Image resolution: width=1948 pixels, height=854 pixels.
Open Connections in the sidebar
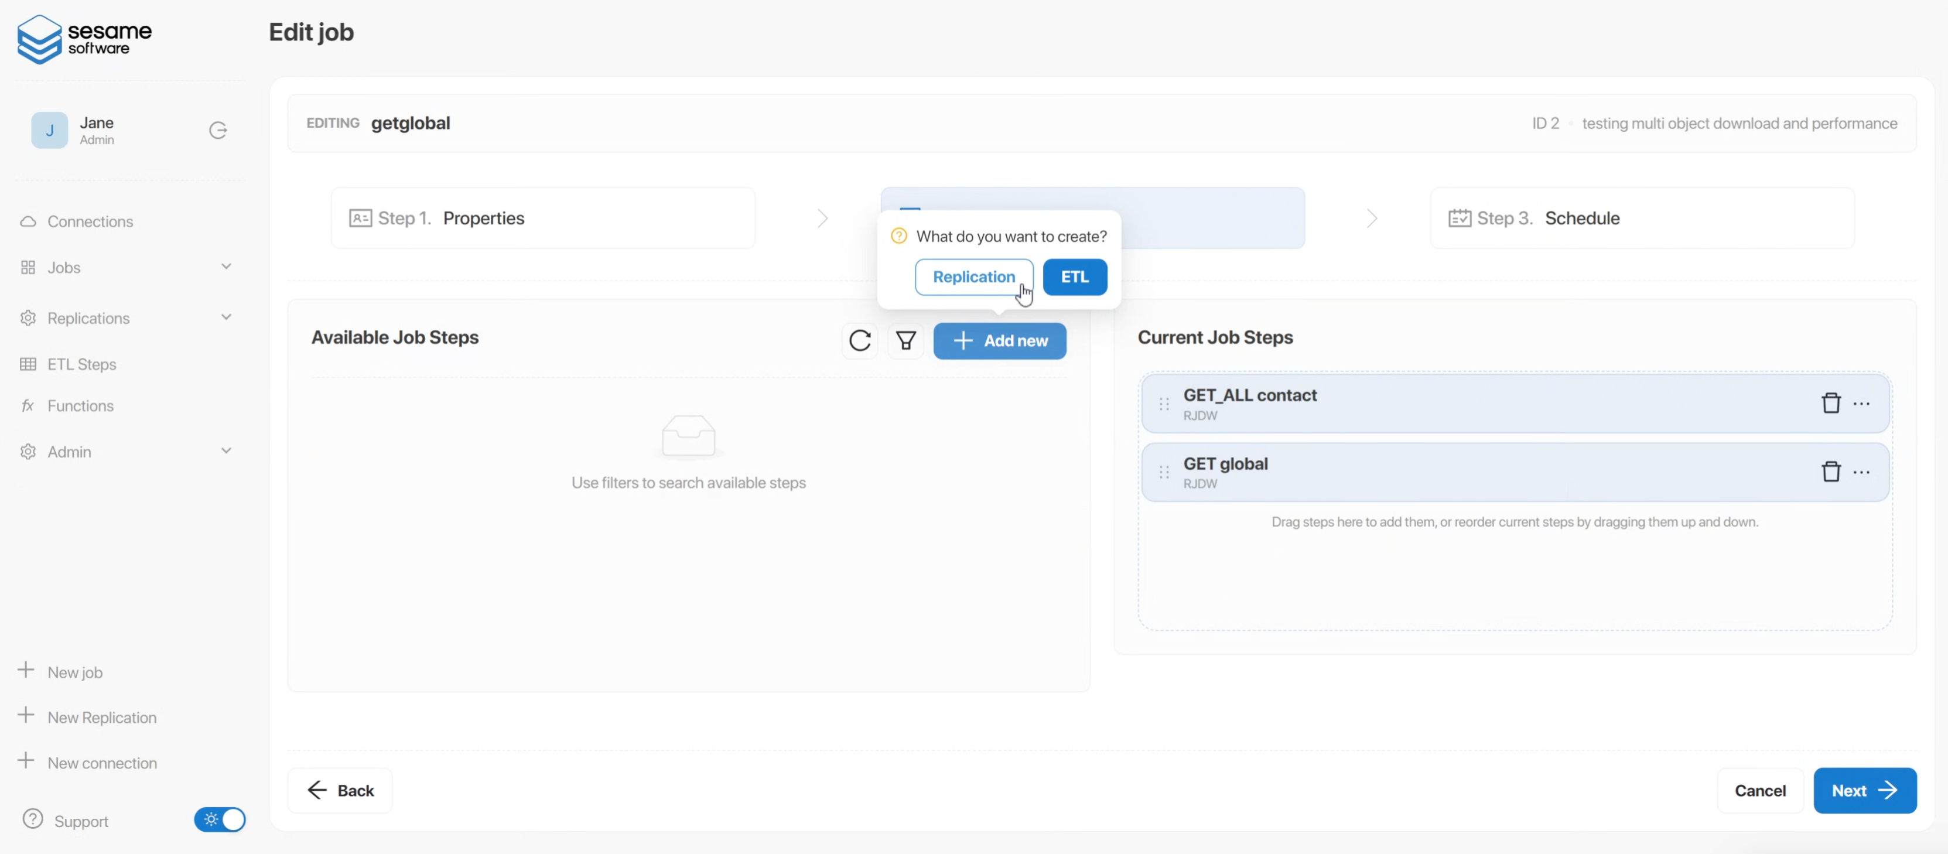(x=90, y=221)
